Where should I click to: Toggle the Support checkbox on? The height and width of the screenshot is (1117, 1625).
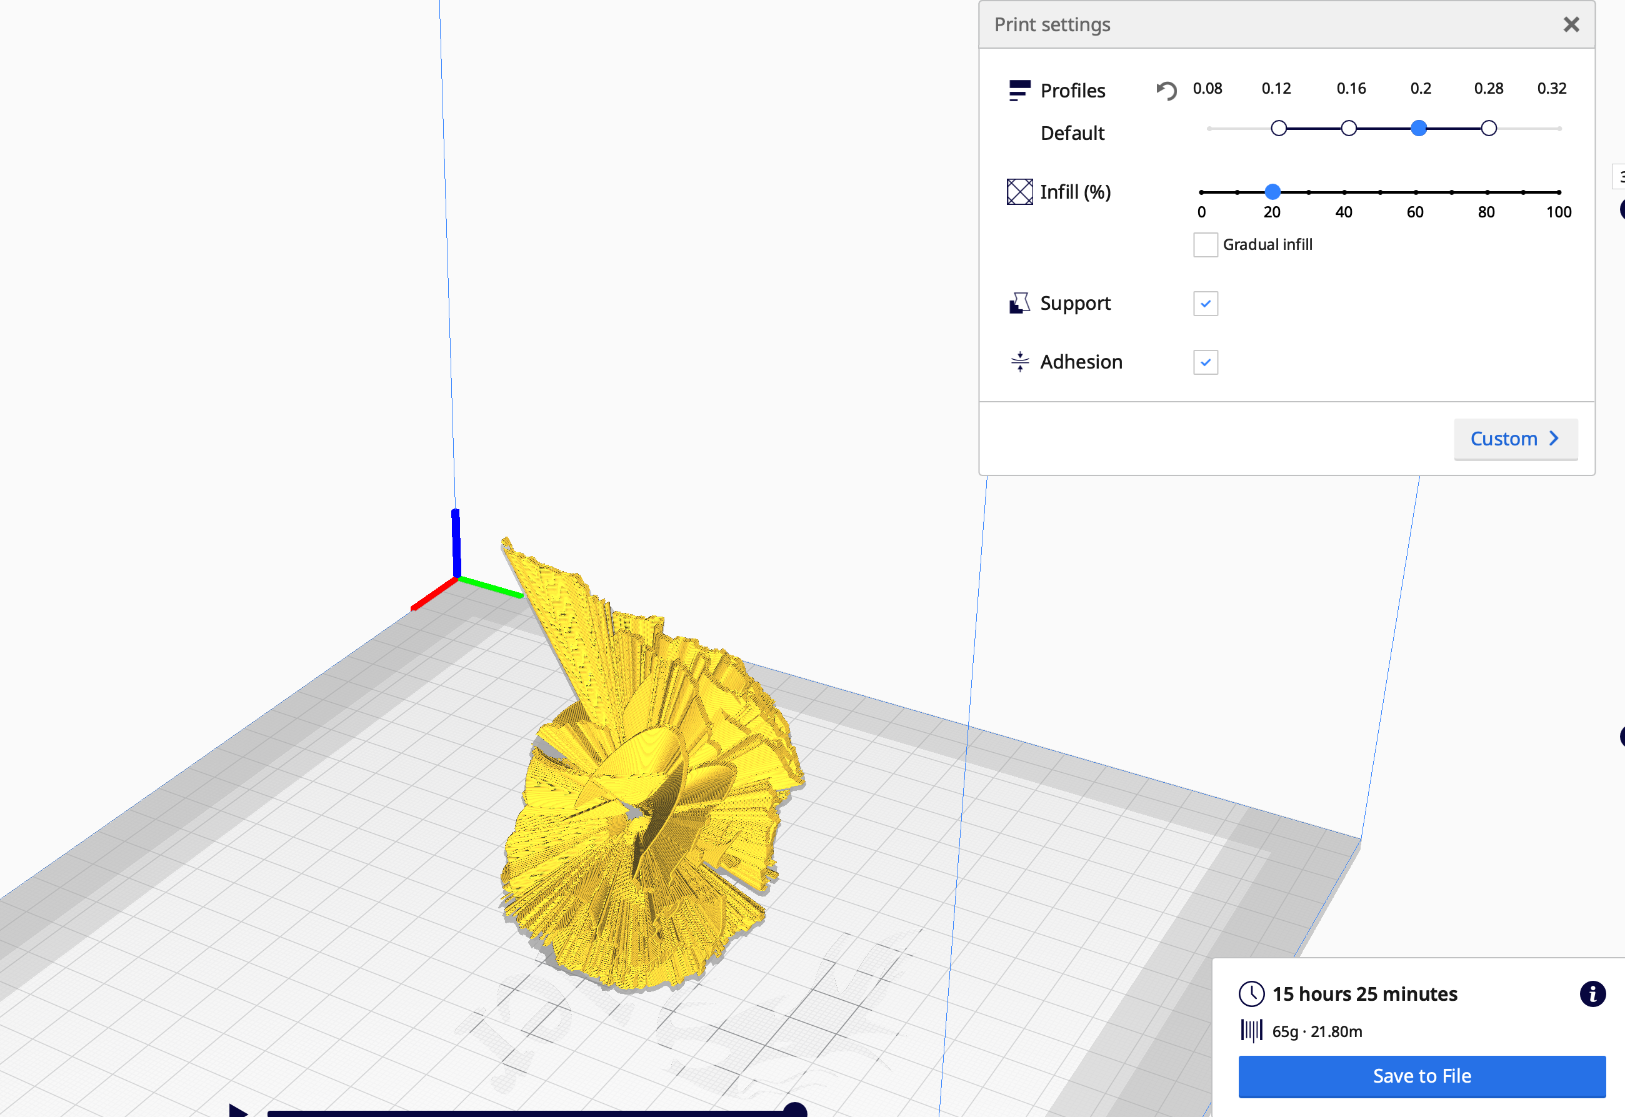pos(1205,304)
